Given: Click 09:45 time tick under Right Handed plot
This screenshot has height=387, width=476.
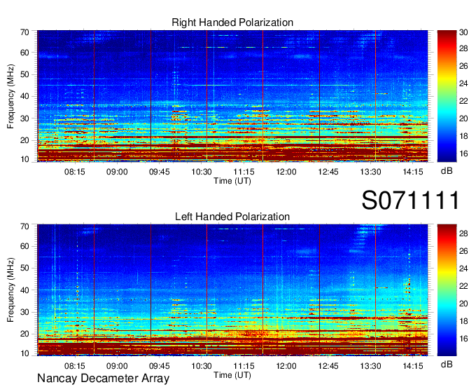Looking at the screenshot, I should [159, 172].
